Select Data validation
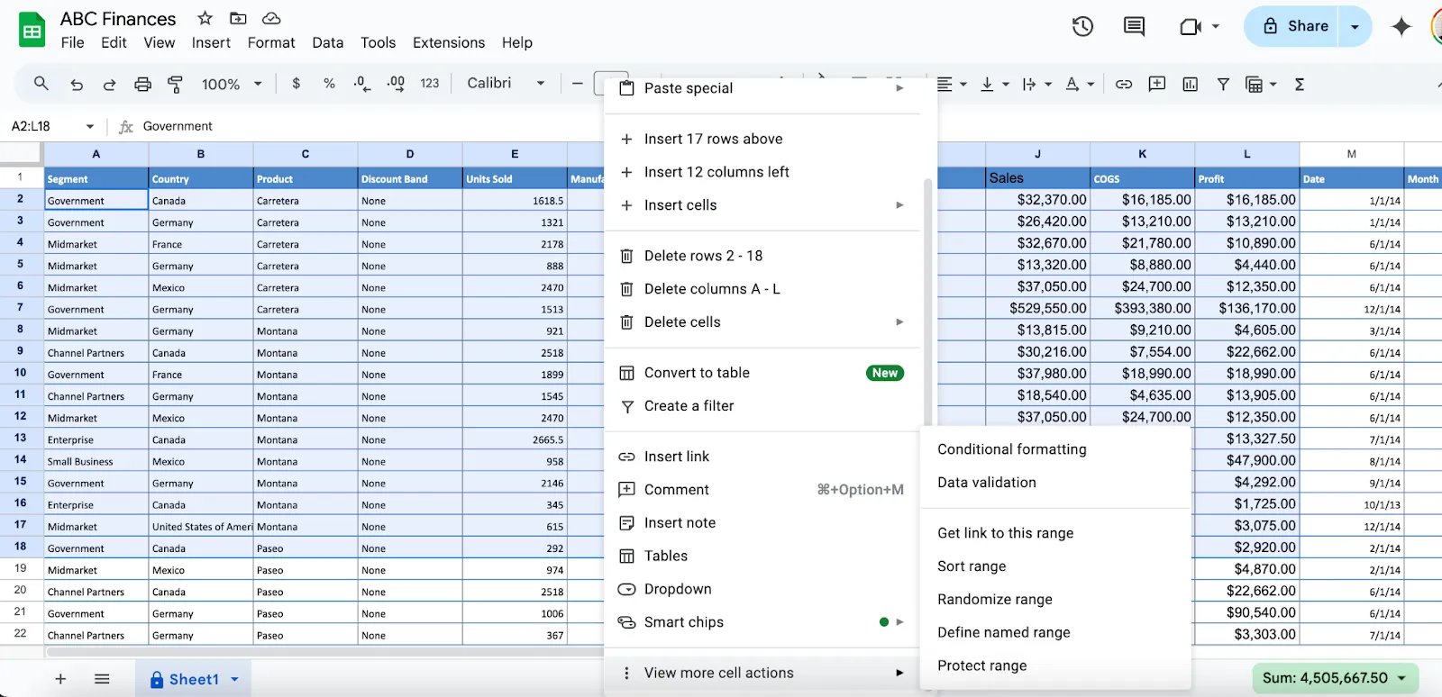Screen dimensions: 1442x697 pos(1056,483)
